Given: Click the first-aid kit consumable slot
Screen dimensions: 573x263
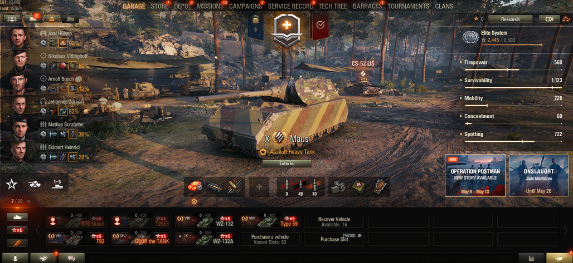Looking at the screenshot, I should click(359, 187).
